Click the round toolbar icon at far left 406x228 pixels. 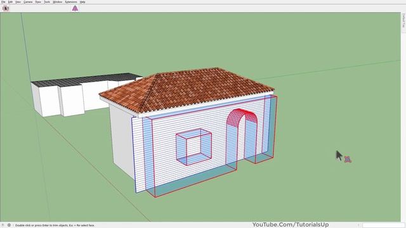(6, 8)
